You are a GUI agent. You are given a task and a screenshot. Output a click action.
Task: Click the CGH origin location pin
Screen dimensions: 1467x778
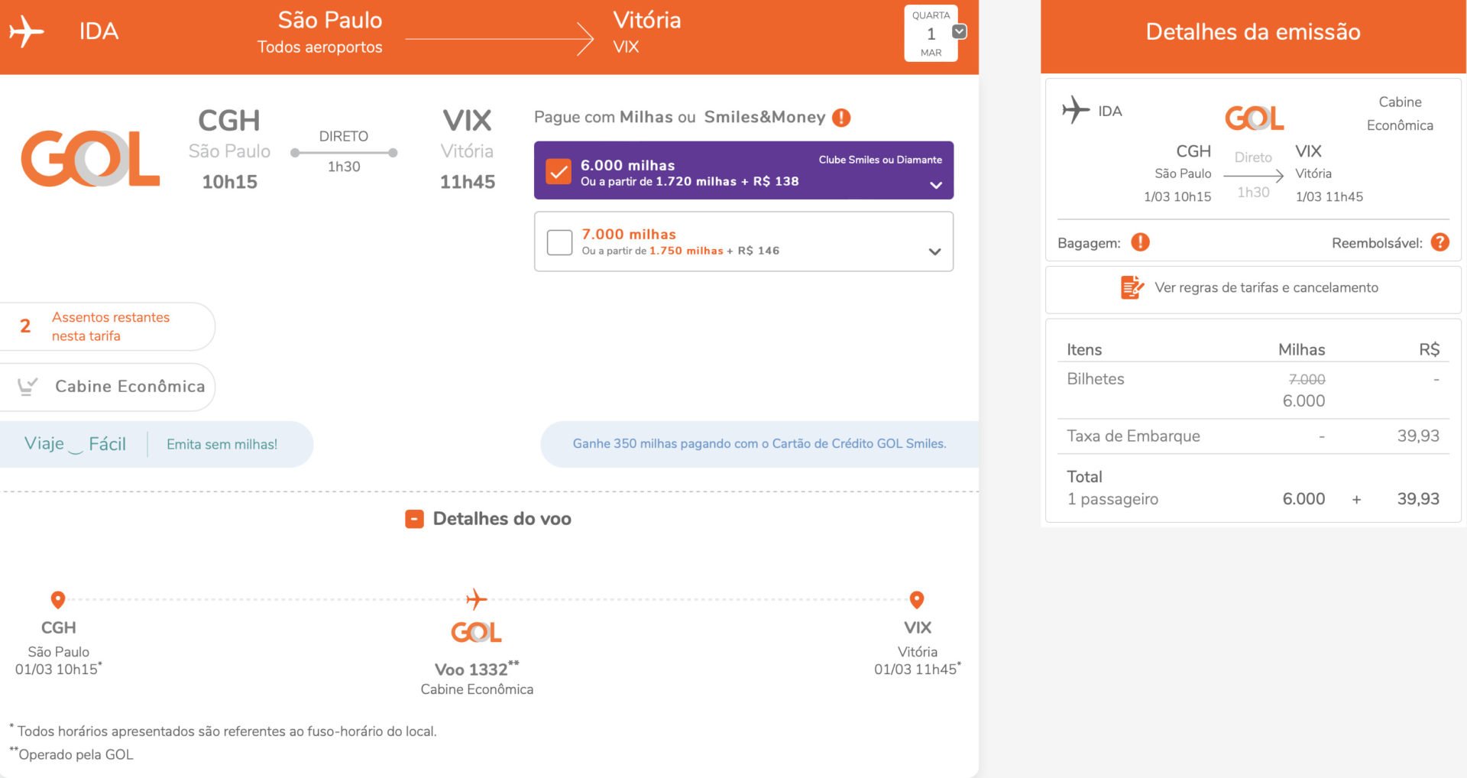(x=58, y=600)
